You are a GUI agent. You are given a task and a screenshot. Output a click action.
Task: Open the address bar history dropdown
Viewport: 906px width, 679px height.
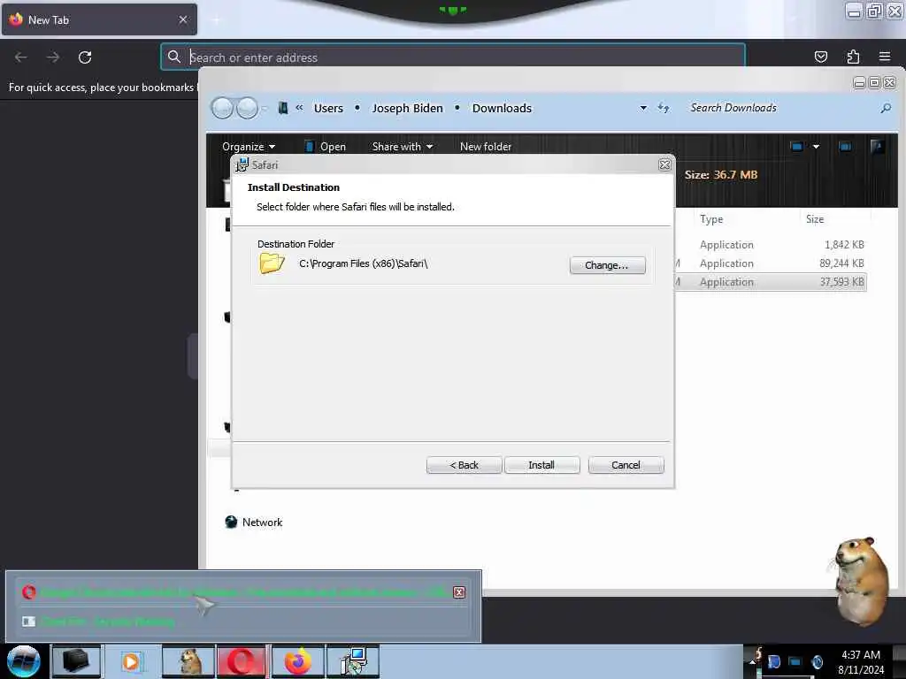[643, 108]
